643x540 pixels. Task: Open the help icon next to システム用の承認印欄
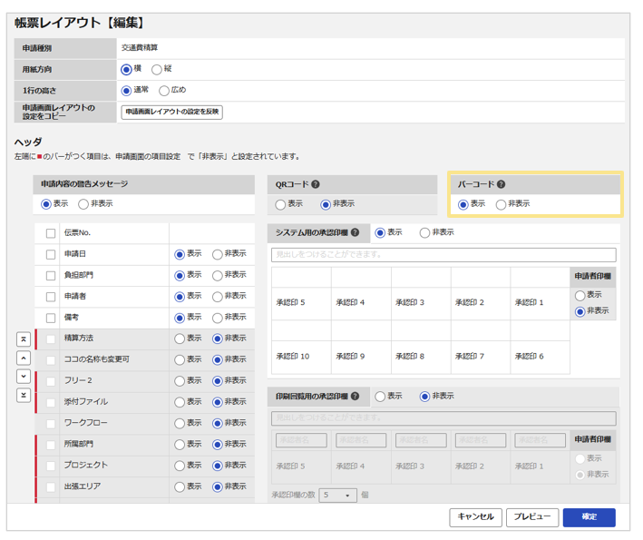point(356,232)
